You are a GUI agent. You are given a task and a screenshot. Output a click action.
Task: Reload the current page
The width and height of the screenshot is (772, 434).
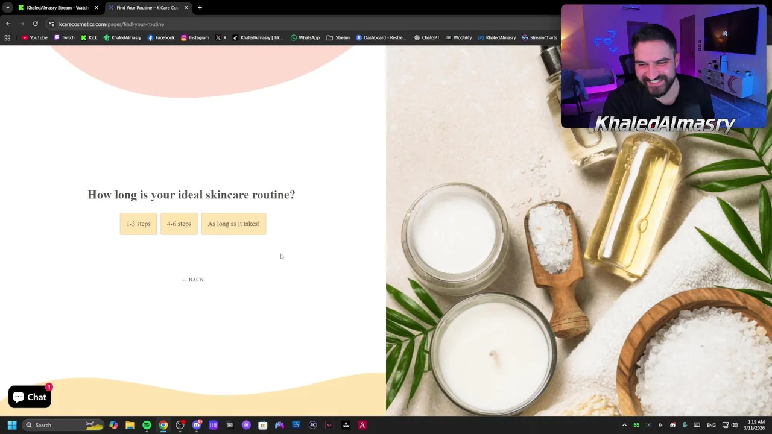(x=36, y=24)
